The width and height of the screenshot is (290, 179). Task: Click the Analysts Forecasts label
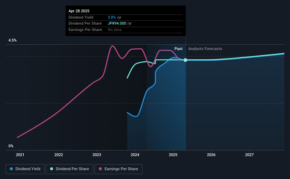point(205,49)
